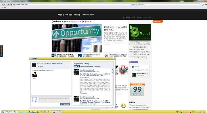Open the twitter button on bottom toolbar
This screenshot has height=113, width=207.
24,112
